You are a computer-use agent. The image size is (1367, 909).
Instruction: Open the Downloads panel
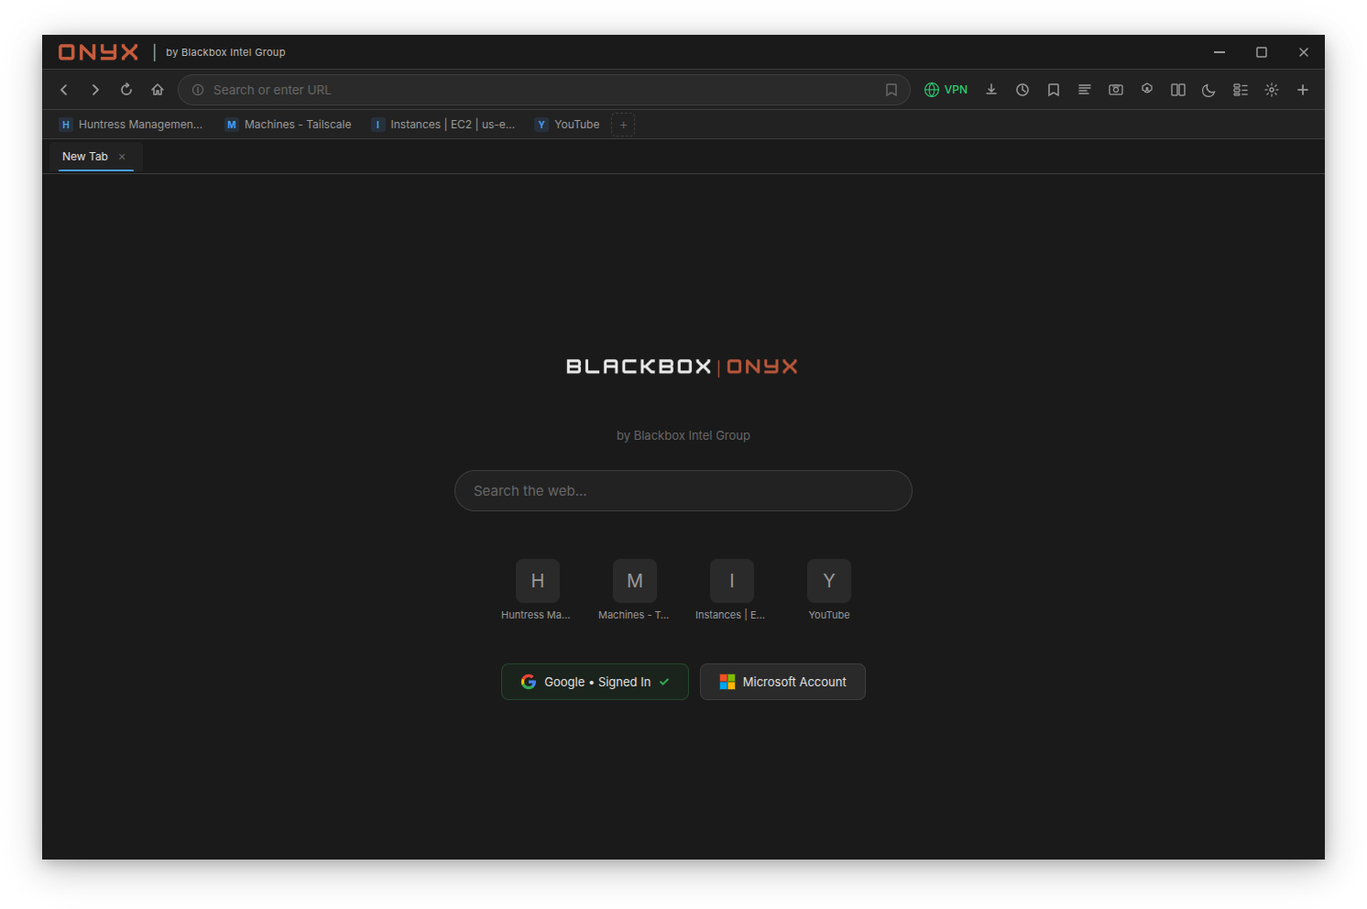990,89
